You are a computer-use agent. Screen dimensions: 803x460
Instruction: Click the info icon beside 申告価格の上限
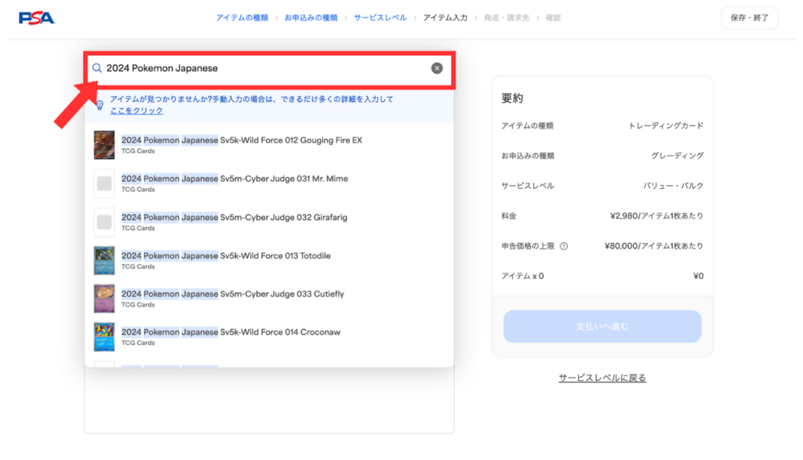pyautogui.click(x=564, y=246)
